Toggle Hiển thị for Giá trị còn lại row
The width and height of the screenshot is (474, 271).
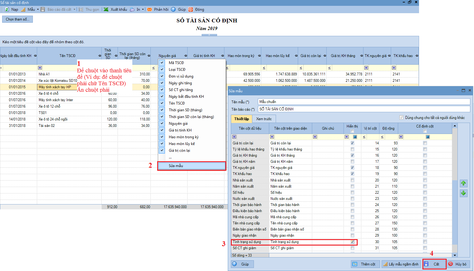352,143
